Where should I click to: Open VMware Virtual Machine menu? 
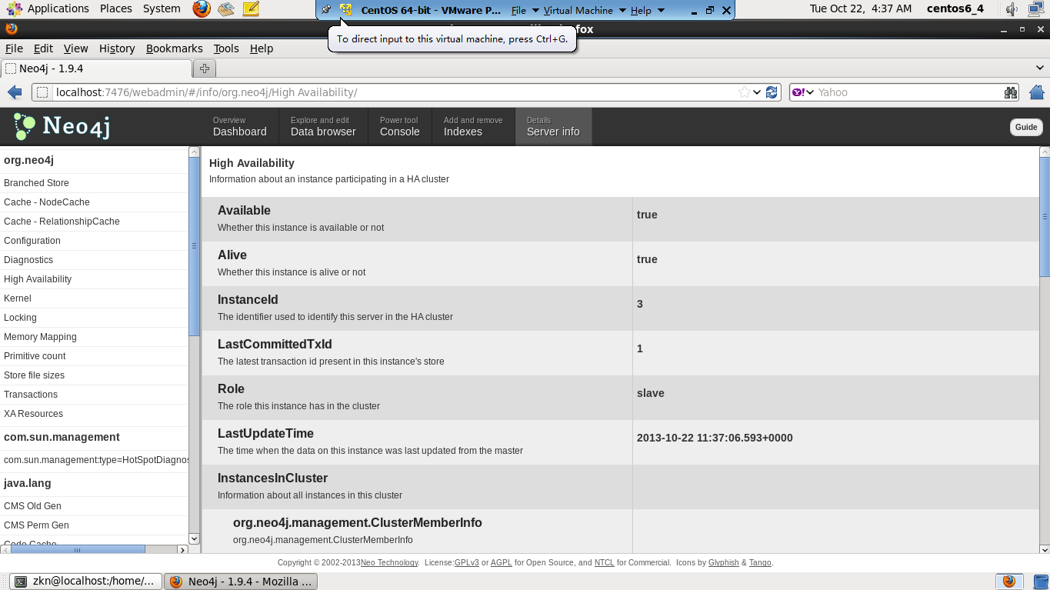tap(578, 10)
